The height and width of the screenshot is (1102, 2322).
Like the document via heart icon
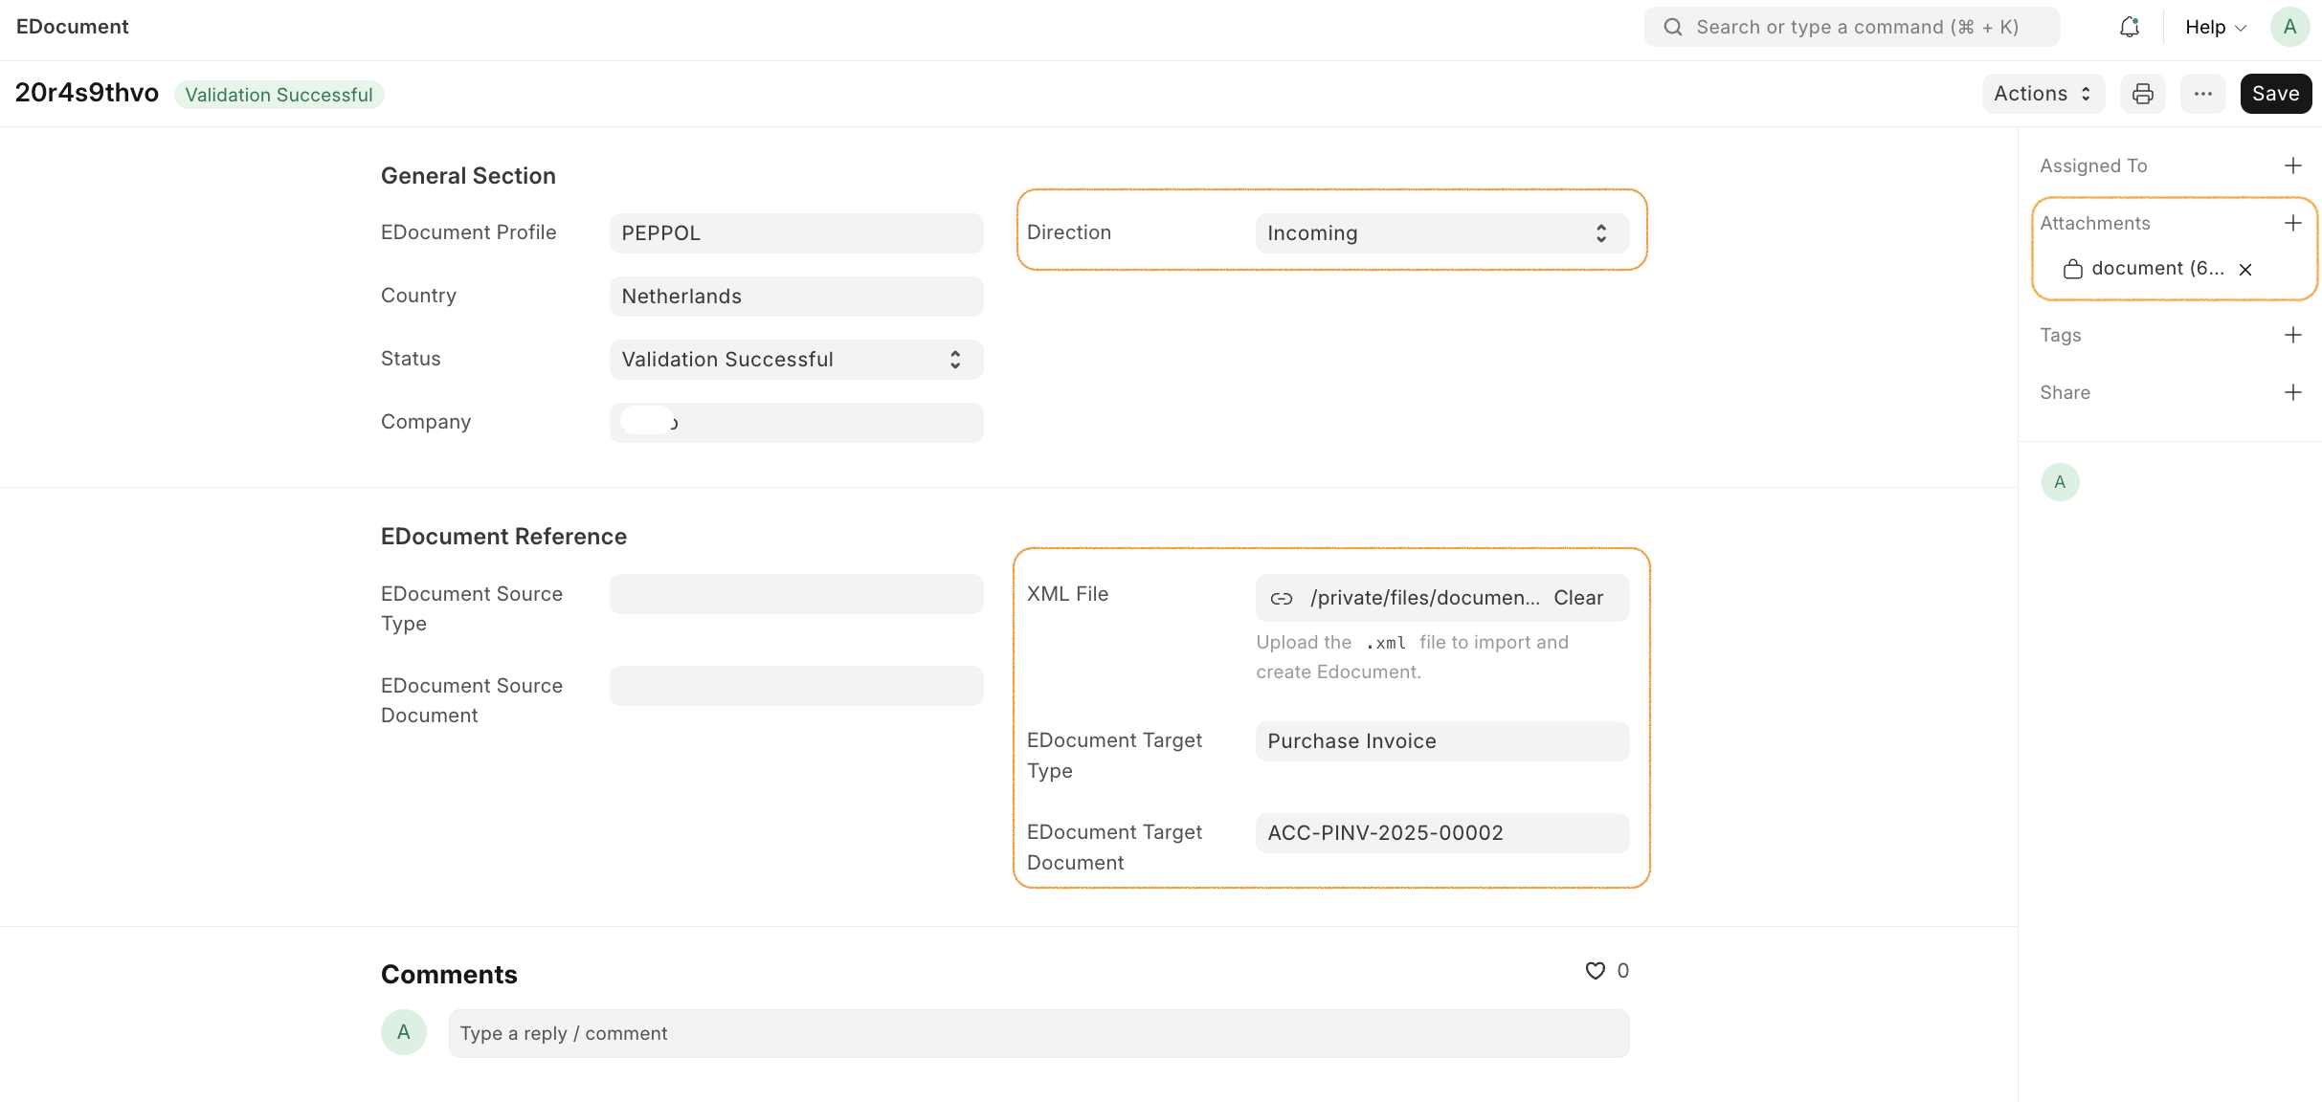(1595, 971)
